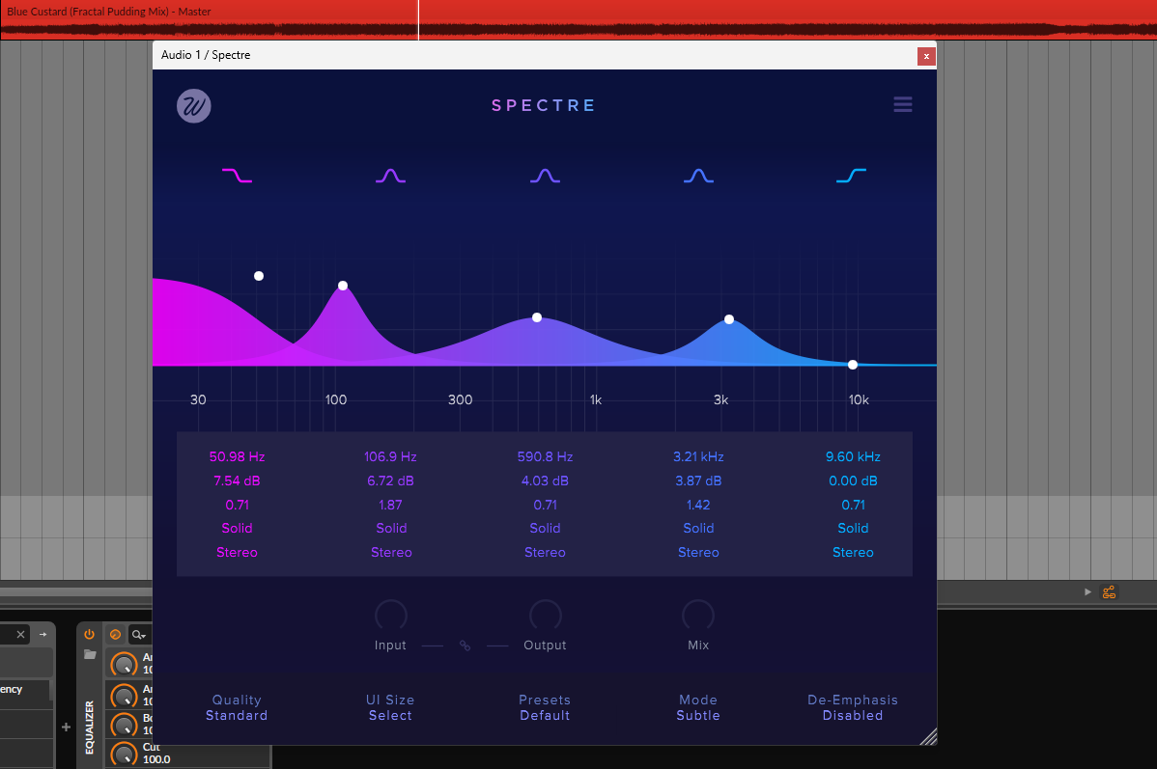Screen dimensions: 1157x769
Task: Toggle the Equalizer device power button
Action: (89, 634)
